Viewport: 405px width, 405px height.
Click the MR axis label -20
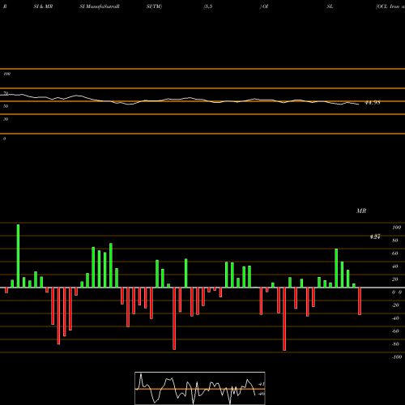[x=395, y=305]
